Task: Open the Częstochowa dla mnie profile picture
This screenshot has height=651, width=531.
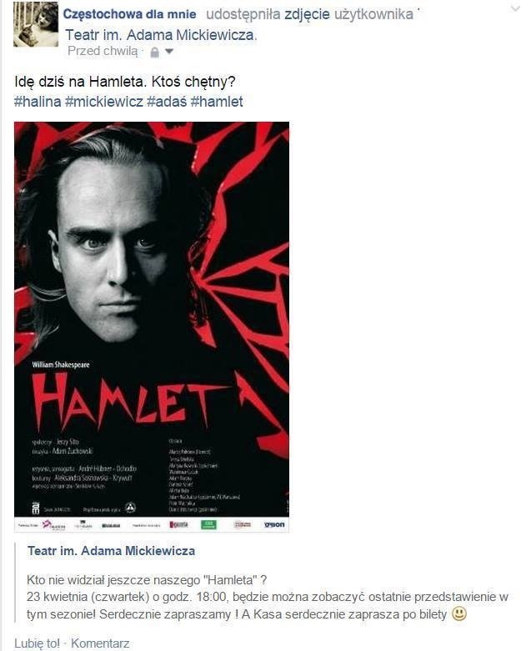Action: (x=36, y=23)
